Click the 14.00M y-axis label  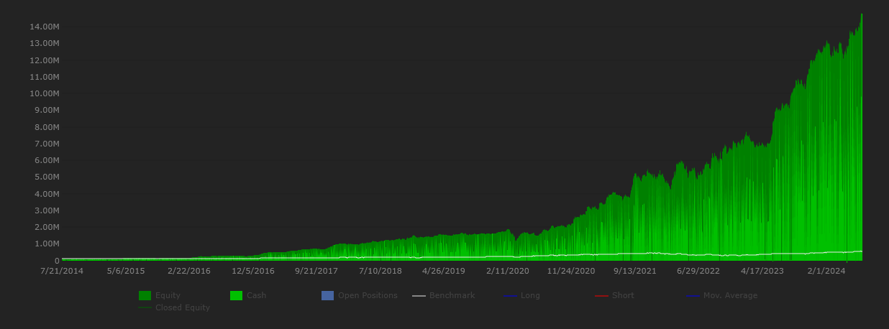(44, 27)
